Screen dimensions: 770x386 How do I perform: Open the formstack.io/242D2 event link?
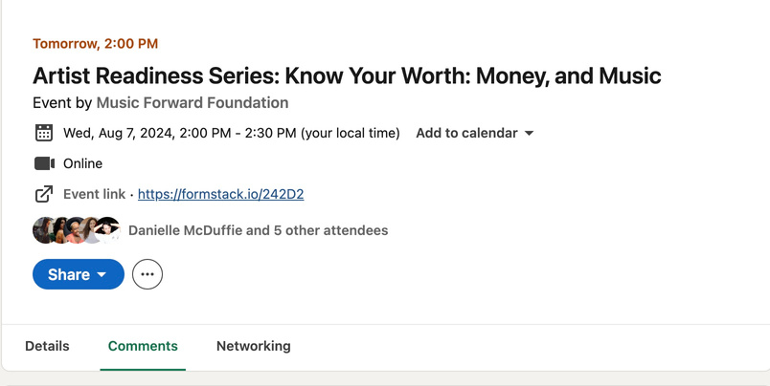(221, 195)
